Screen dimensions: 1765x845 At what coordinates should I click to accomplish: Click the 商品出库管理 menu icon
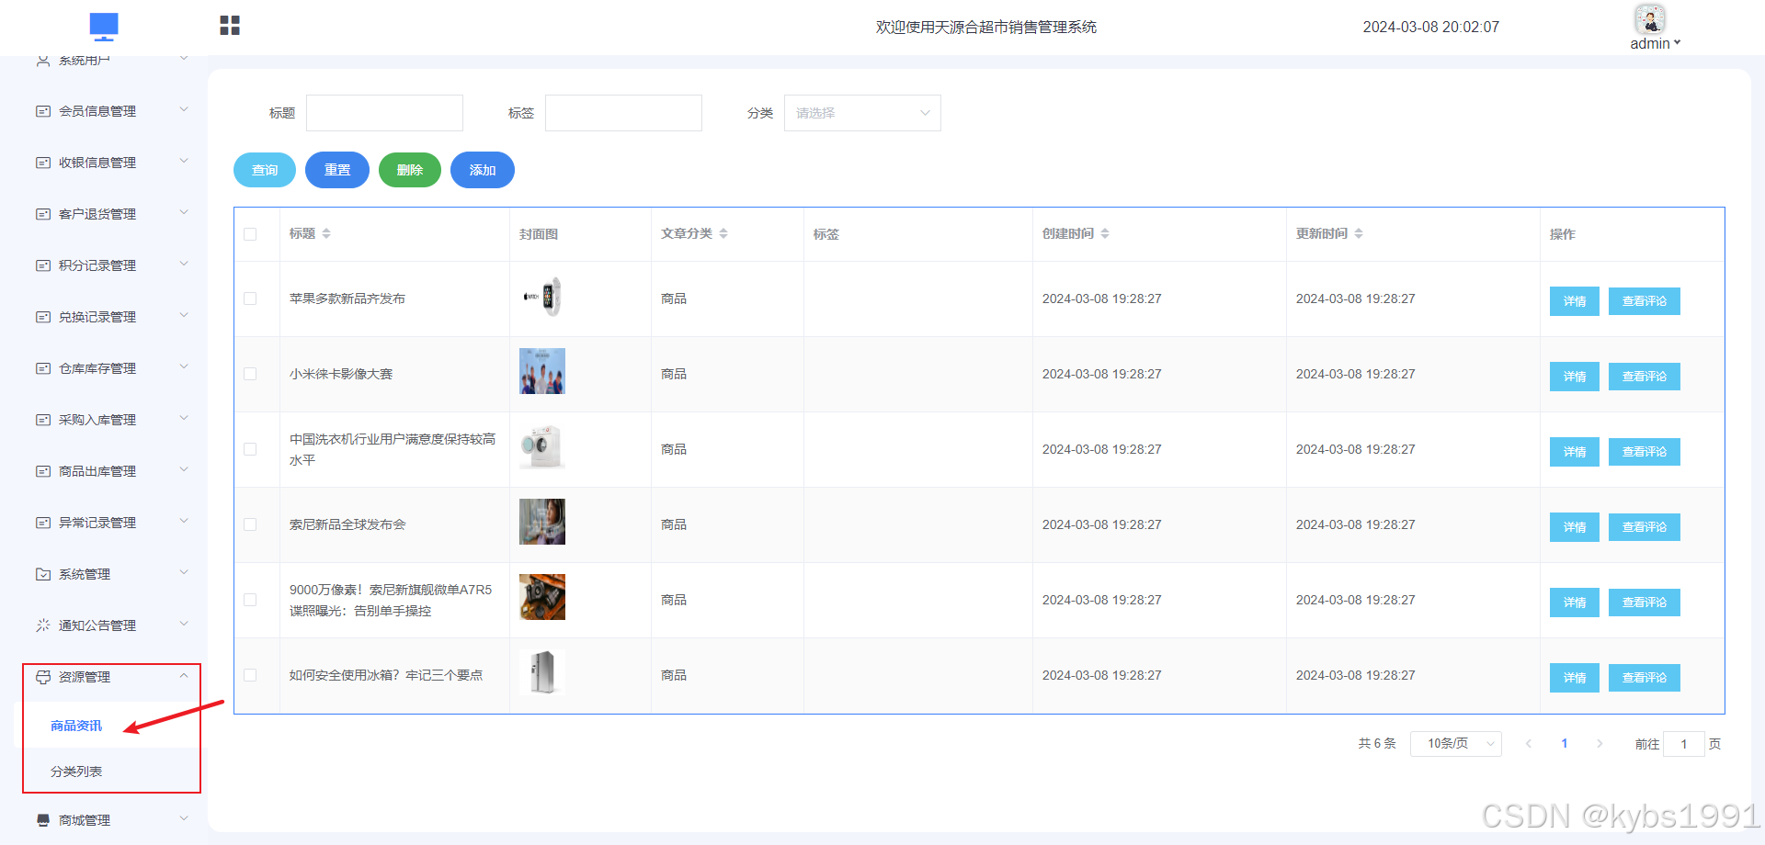(43, 471)
